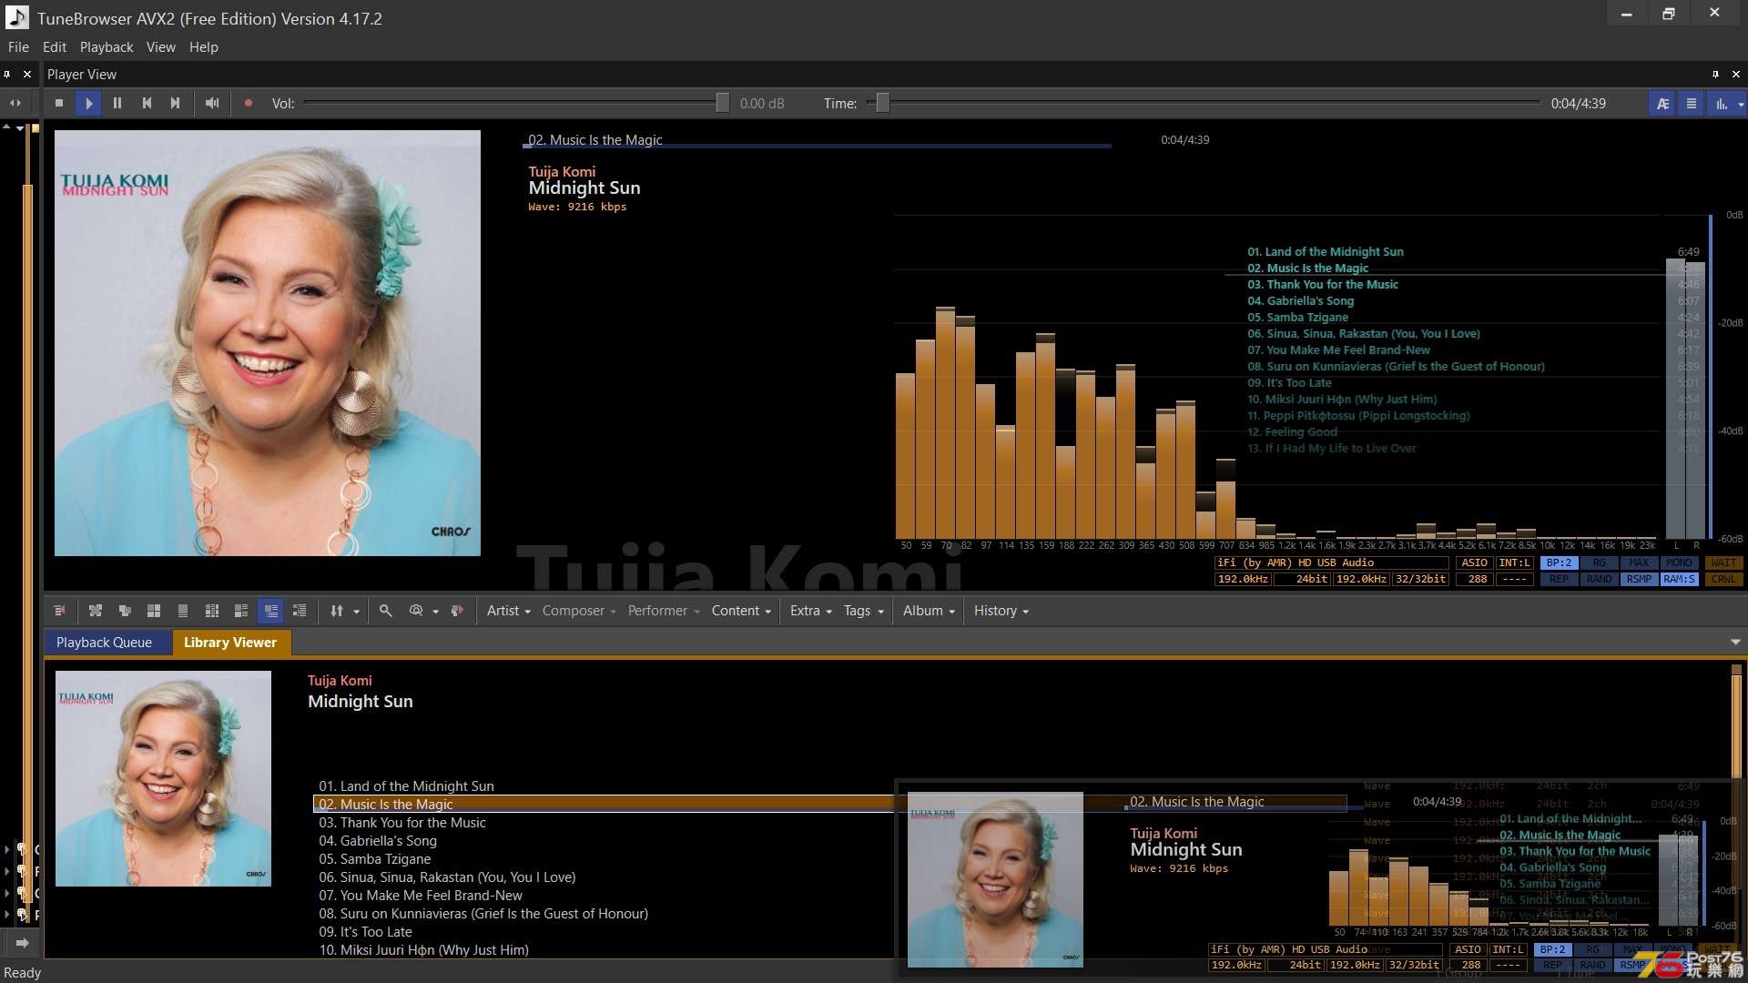Click the ASIO driver status box
This screenshot has width=1748, height=983.
pos(1474,563)
